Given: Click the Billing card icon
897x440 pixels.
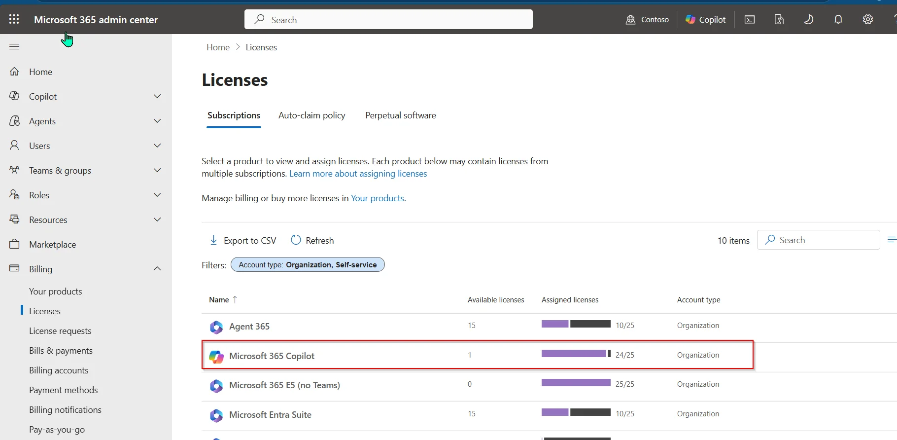Looking at the screenshot, I should pos(14,268).
